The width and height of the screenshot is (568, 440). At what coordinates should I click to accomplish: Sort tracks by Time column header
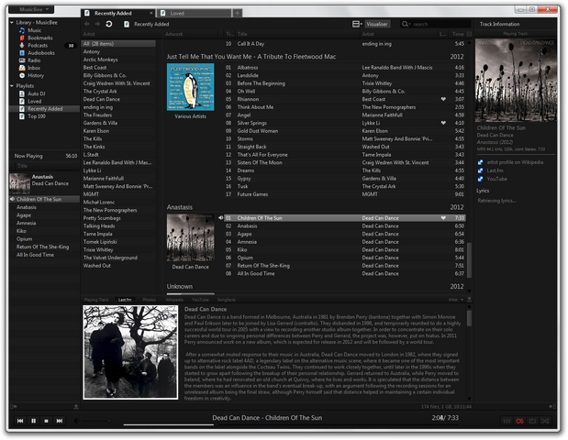point(458,34)
